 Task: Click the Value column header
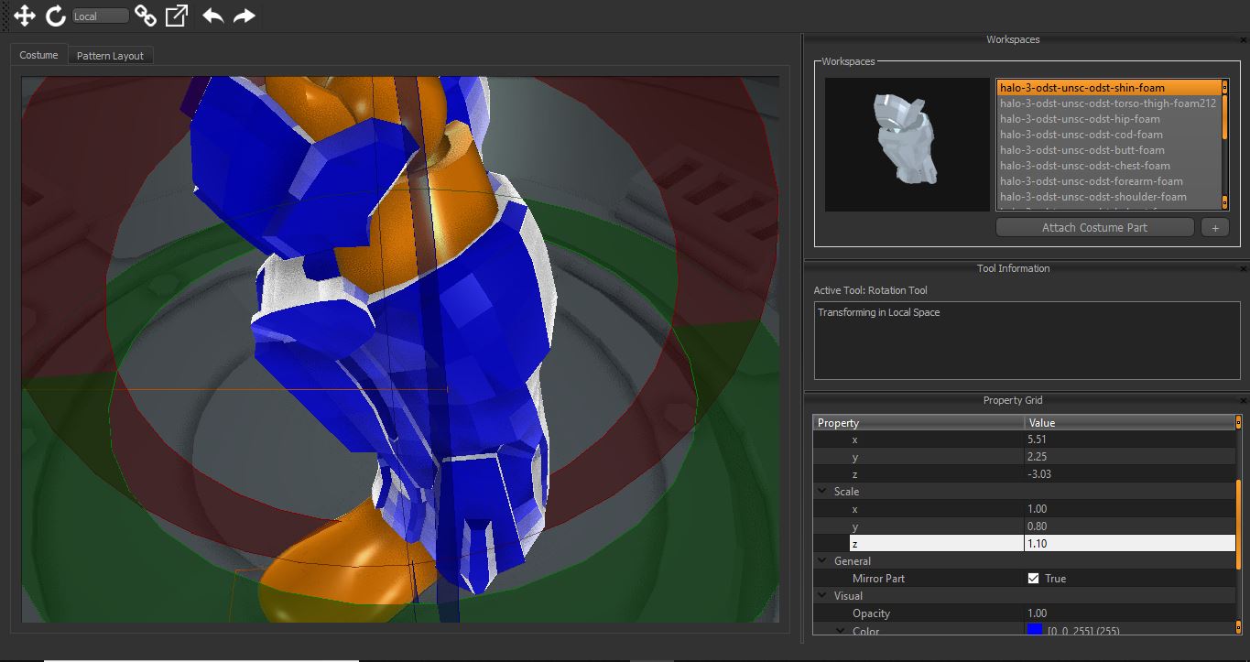click(1129, 423)
